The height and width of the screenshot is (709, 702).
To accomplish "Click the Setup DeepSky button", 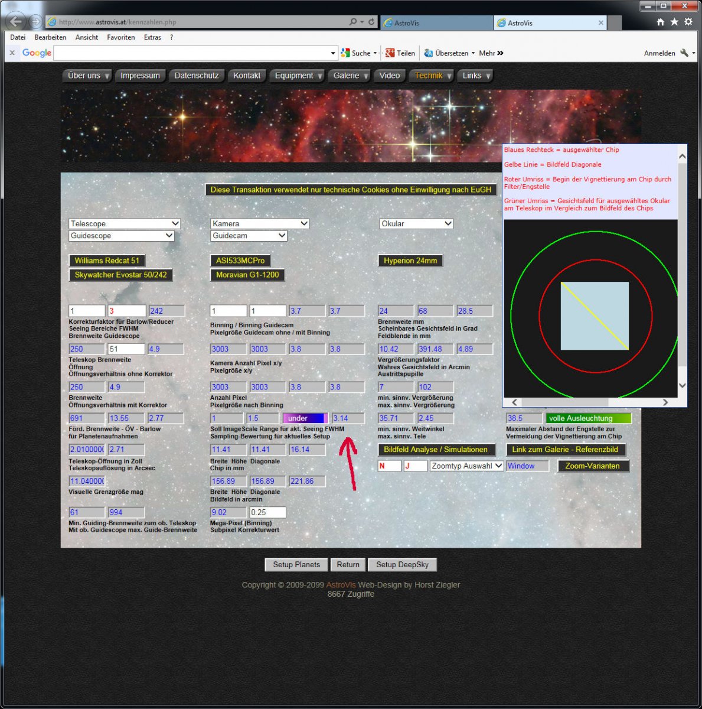I will [x=403, y=564].
